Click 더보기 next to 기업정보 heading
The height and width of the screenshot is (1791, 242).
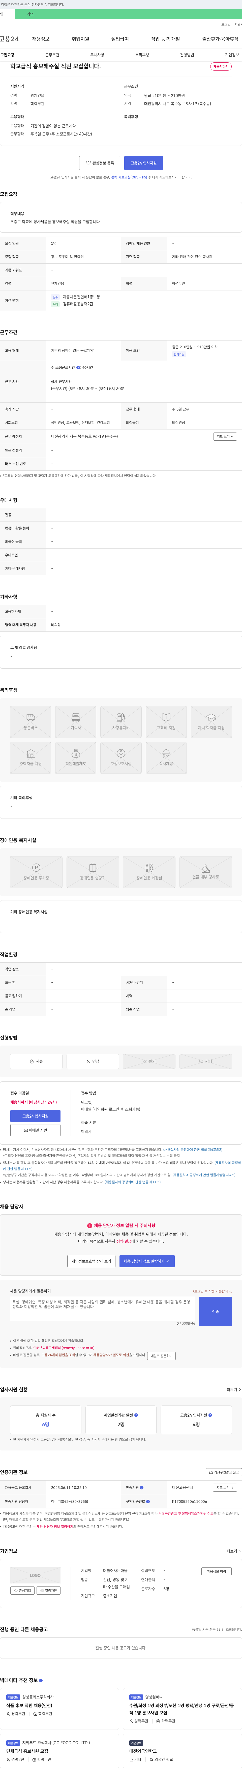click(234, 1551)
